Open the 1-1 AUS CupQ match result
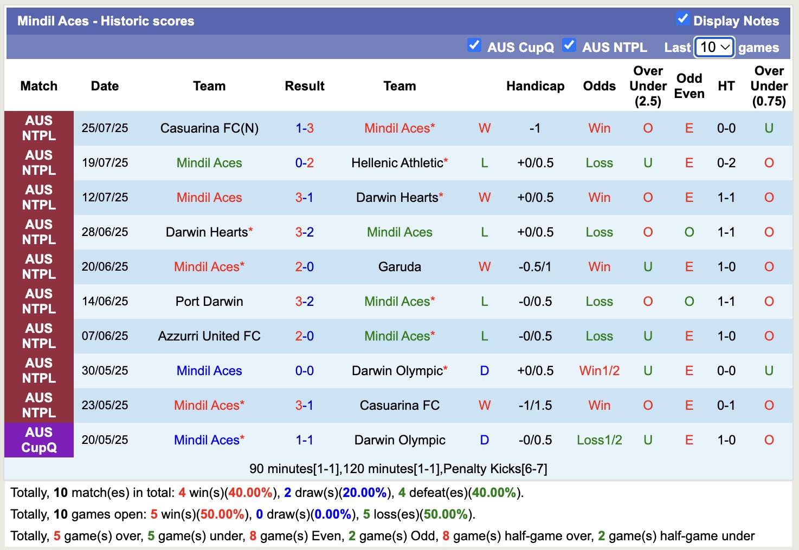The height and width of the screenshot is (550, 799). click(304, 440)
